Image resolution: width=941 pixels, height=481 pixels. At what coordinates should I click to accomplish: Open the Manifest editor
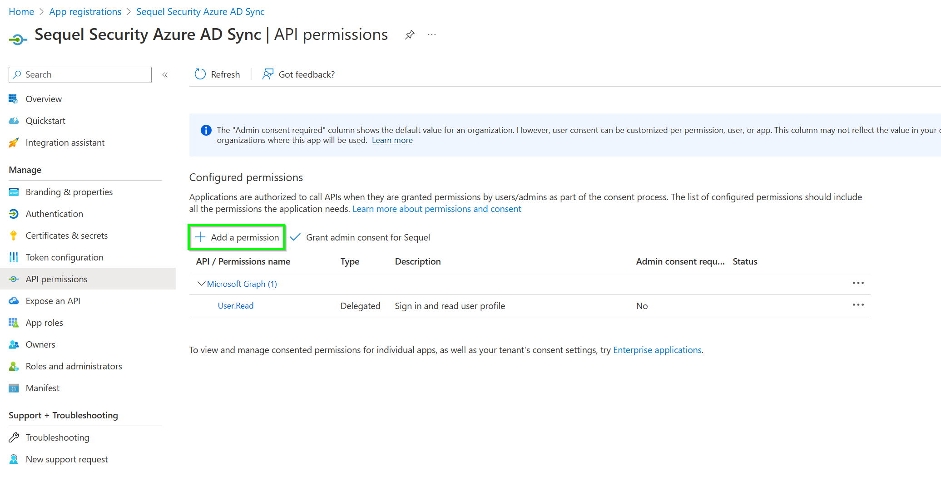tap(42, 388)
